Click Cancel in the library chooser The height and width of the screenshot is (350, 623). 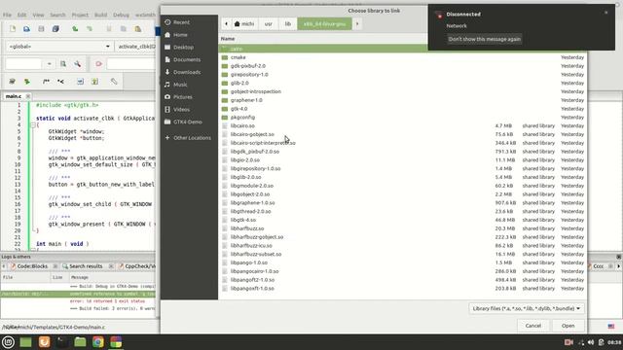click(x=533, y=326)
